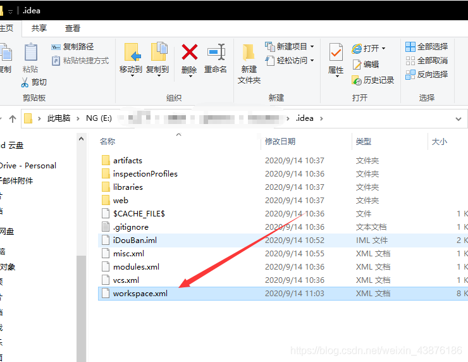468x362 pixels.
Task: Click the Copy path button
Action: pyautogui.click(x=73, y=47)
